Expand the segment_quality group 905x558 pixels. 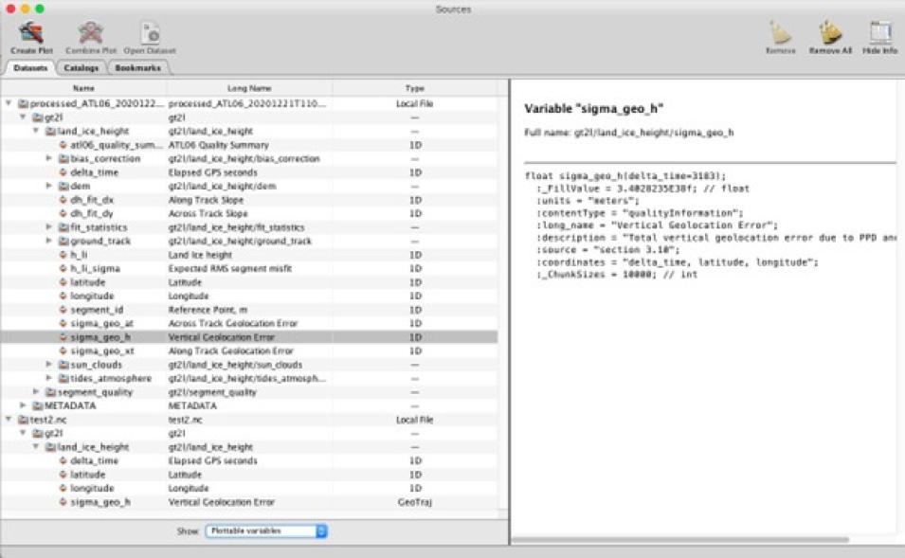coord(36,392)
